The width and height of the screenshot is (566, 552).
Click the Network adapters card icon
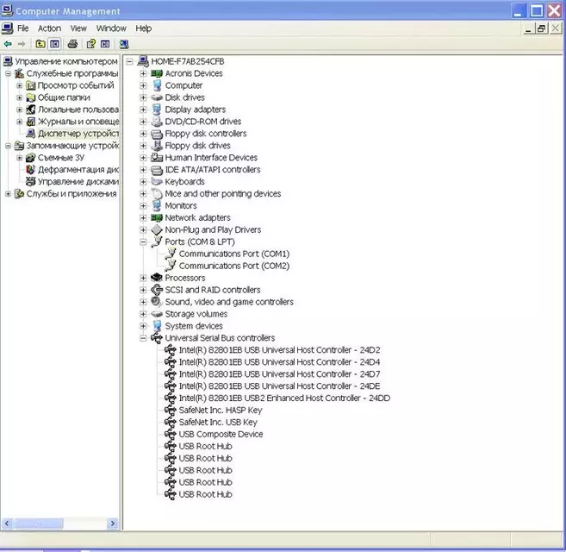point(157,217)
